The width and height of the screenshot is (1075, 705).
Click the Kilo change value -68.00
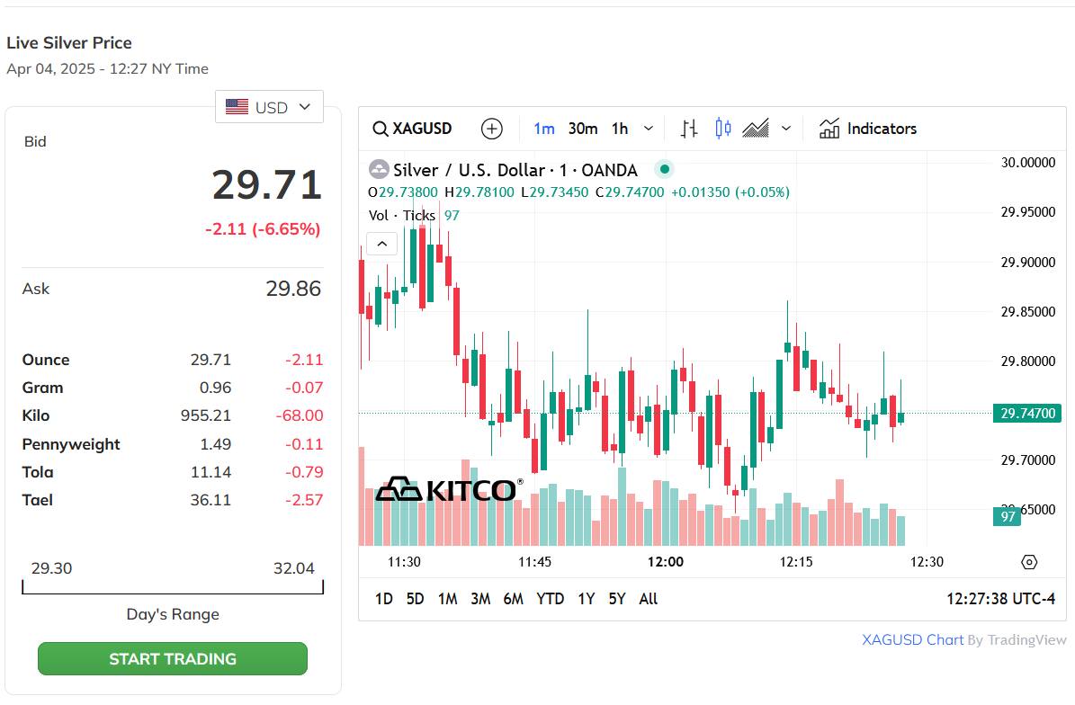pos(300,415)
